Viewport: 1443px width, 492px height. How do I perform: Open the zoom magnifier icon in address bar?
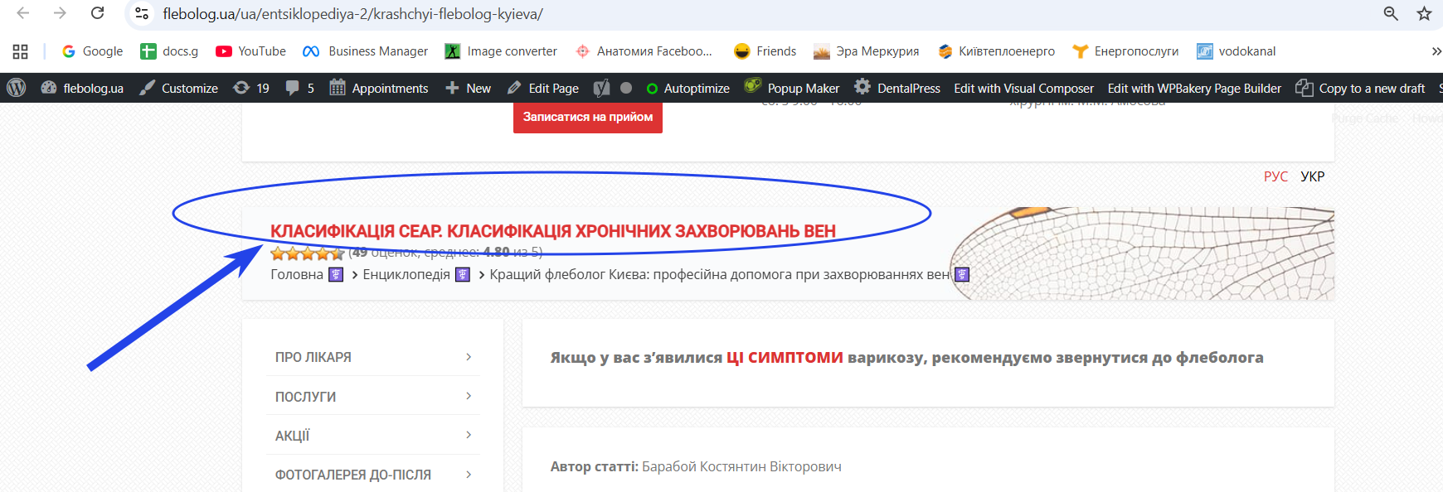pyautogui.click(x=1391, y=13)
